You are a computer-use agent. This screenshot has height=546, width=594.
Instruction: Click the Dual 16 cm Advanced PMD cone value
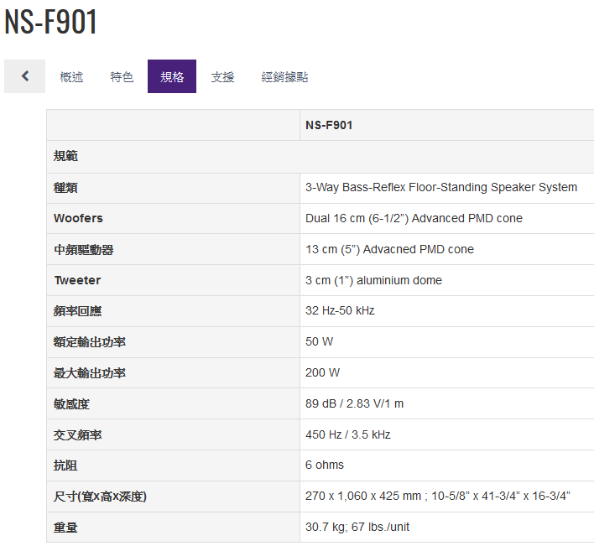click(414, 218)
